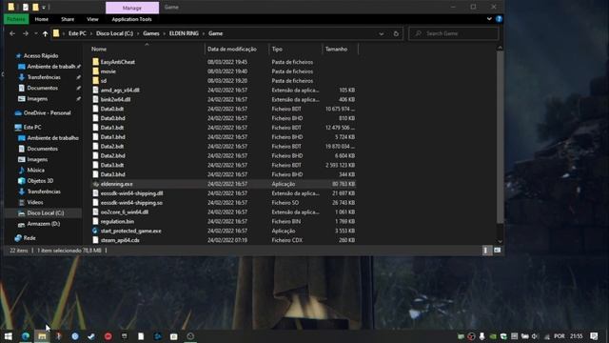Viewport: 609px width, 343px height.
Task: Open the Ficheiro menu tab
Action: (16, 19)
